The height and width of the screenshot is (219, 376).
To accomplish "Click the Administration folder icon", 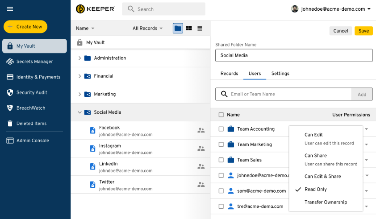I will tap(88, 58).
